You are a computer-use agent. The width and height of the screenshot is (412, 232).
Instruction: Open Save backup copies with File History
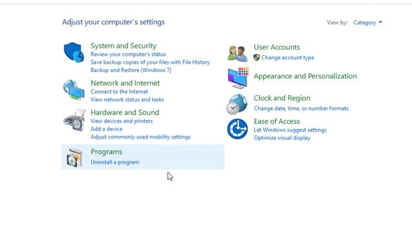click(x=150, y=63)
